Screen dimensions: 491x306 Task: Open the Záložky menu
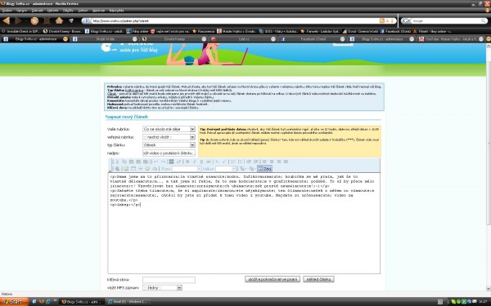click(x=68, y=11)
